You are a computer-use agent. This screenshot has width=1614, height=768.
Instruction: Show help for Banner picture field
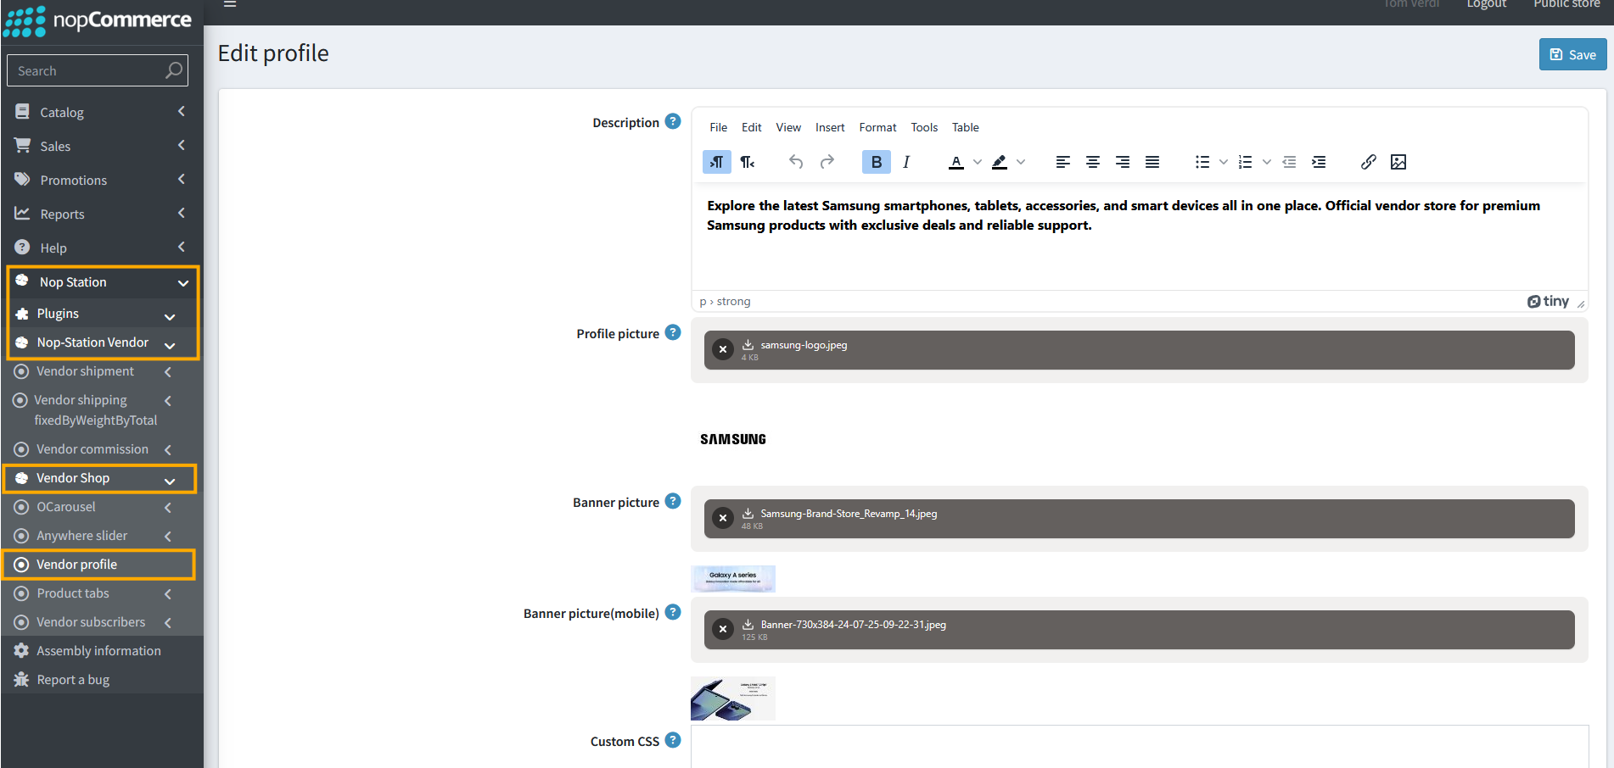(673, 501)
